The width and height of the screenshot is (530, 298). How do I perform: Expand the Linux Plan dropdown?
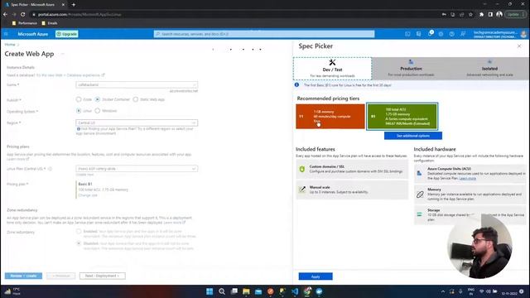pos(137,169)
